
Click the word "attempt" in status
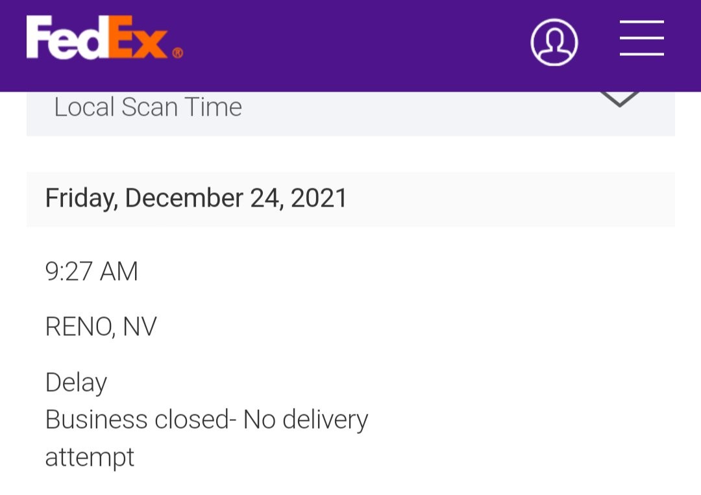click(90, 457)
